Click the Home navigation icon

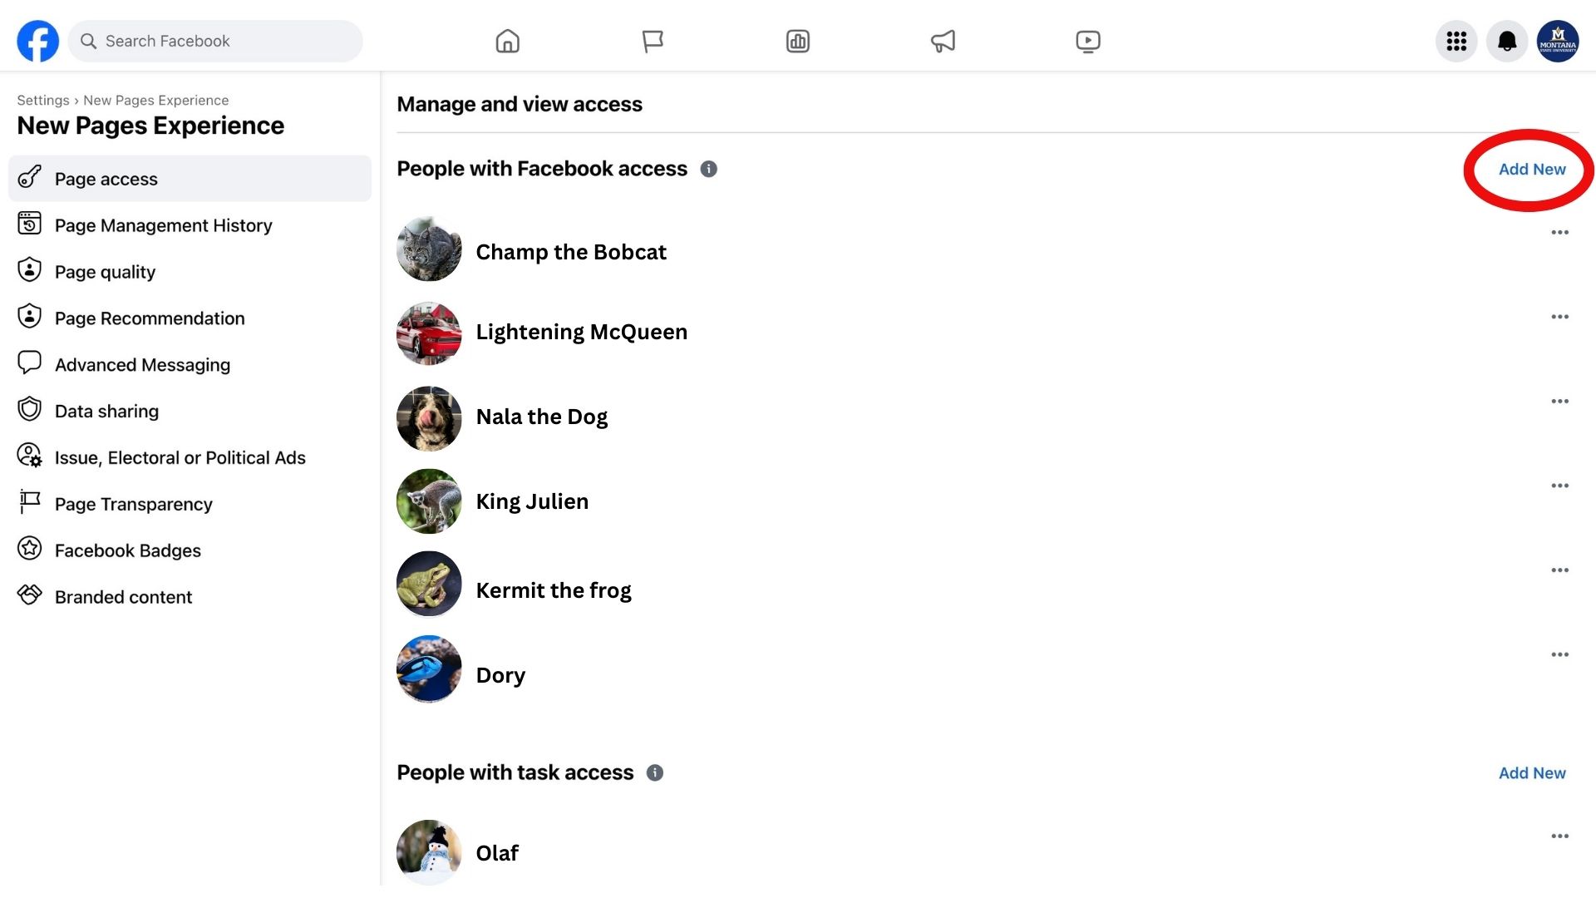click(x=508, y=41)
